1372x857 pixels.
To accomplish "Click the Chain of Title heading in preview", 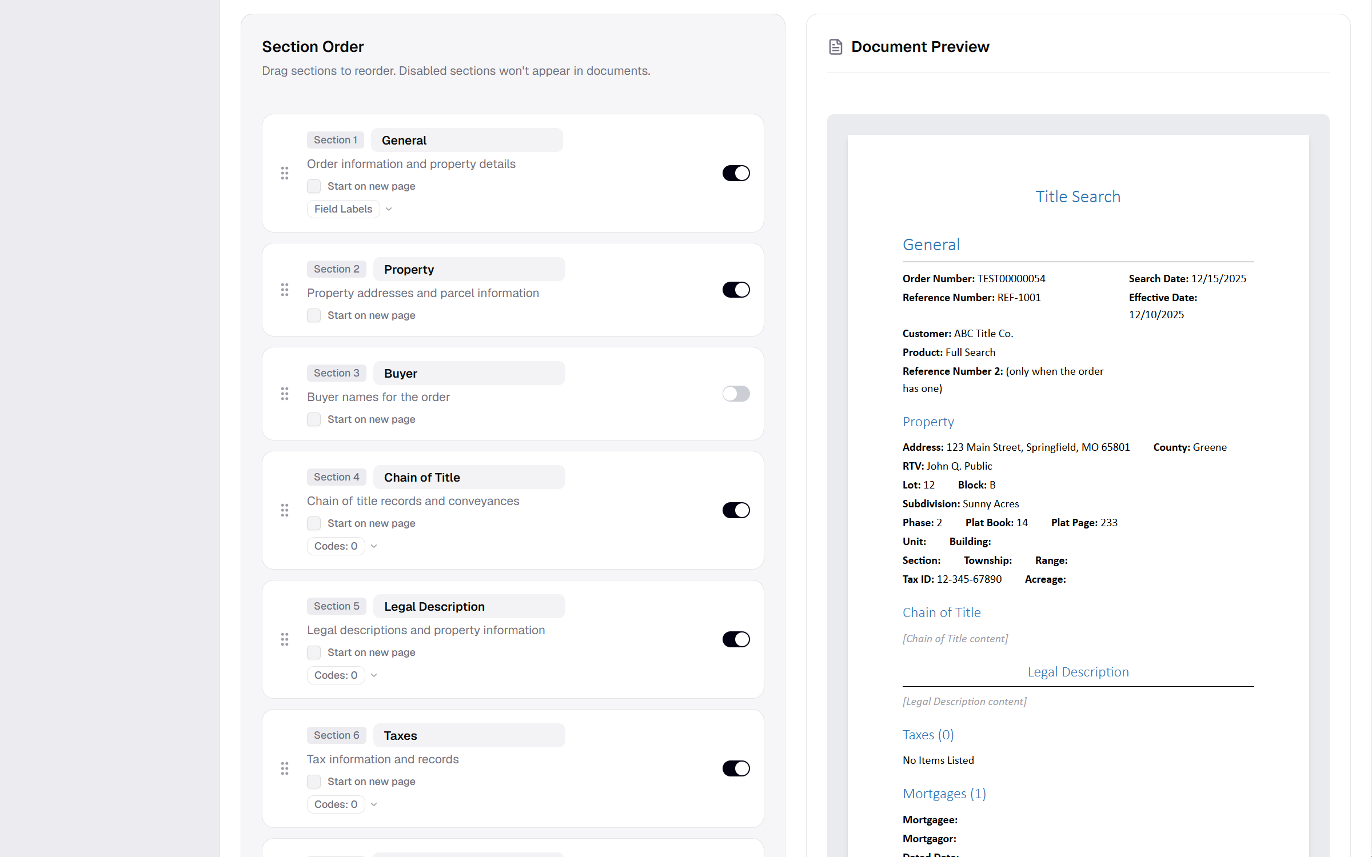I will 942,612.
